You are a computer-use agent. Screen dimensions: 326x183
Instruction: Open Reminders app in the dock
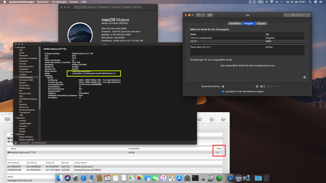click(x=124, y=178)
